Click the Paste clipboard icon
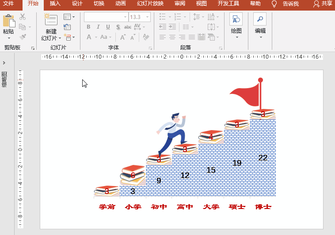 9,21
